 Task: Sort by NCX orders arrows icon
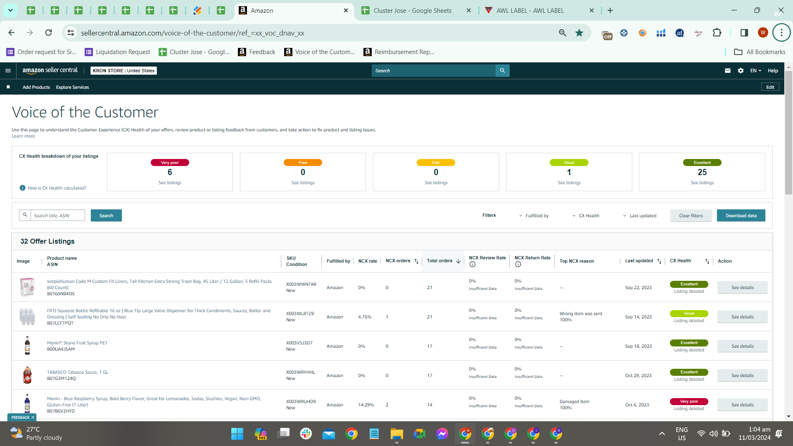pyautogui.click(x=416, y=261)
